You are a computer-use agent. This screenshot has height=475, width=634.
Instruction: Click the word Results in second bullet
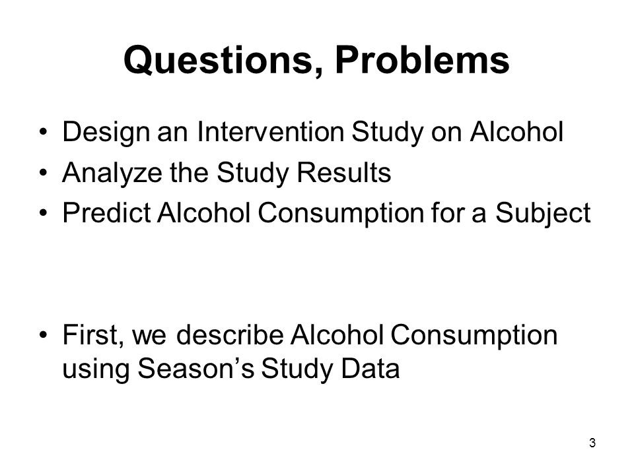344,172
